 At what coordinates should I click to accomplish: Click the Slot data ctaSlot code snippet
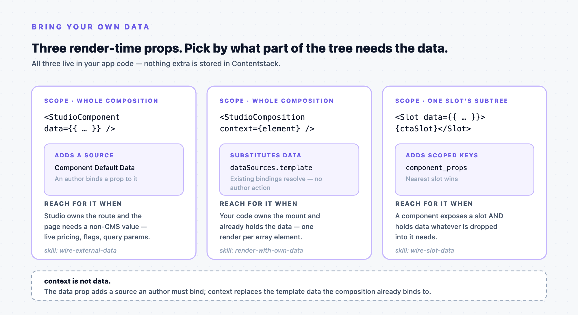[x=440, y=123]
